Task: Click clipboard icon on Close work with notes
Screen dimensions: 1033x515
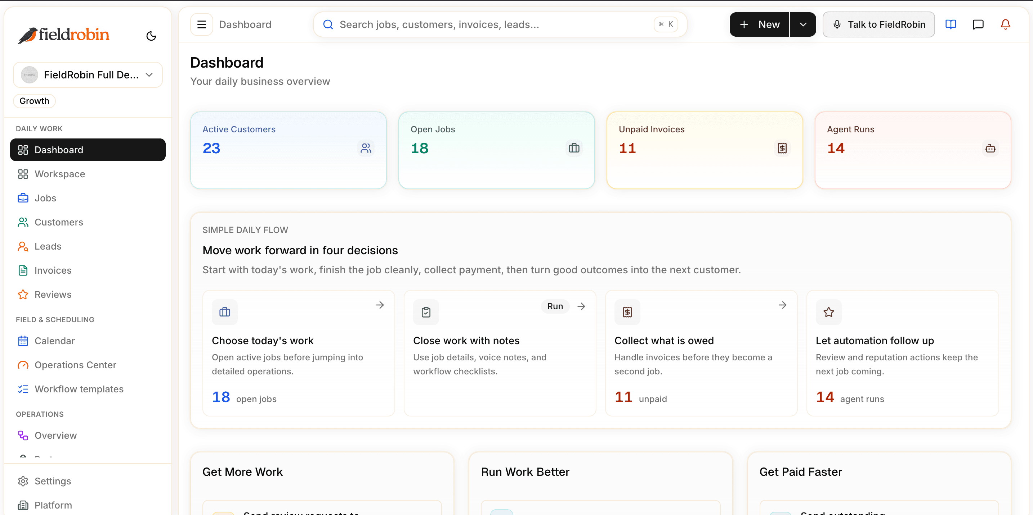Action: tap(426, 312)
